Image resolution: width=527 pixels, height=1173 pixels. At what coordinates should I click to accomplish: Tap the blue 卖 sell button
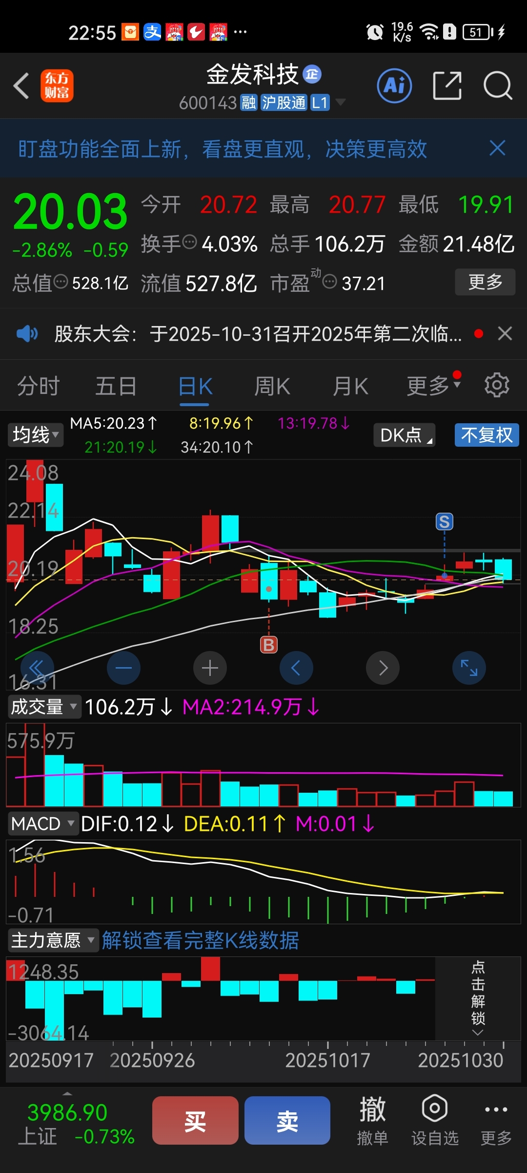point(287,1120)
